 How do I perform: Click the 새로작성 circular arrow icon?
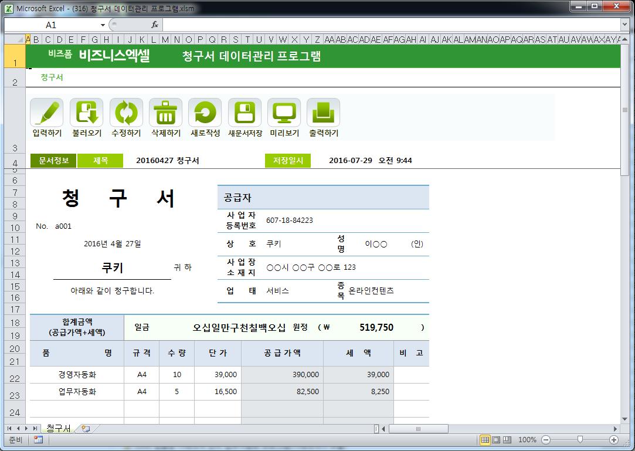[205, 113]
